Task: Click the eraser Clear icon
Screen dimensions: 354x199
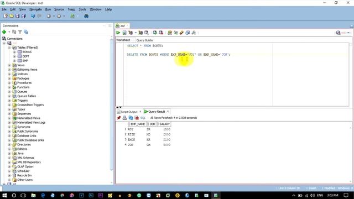Action: click(181, 33)
